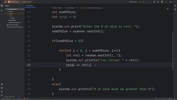
Task: Select the MyFirstProject.iml file
Action: pyautogui.click(x=15, y=22)
